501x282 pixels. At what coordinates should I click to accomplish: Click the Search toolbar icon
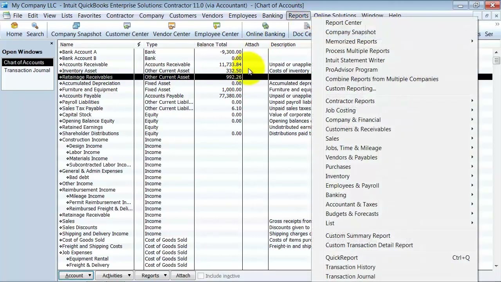tap(35, 30)
